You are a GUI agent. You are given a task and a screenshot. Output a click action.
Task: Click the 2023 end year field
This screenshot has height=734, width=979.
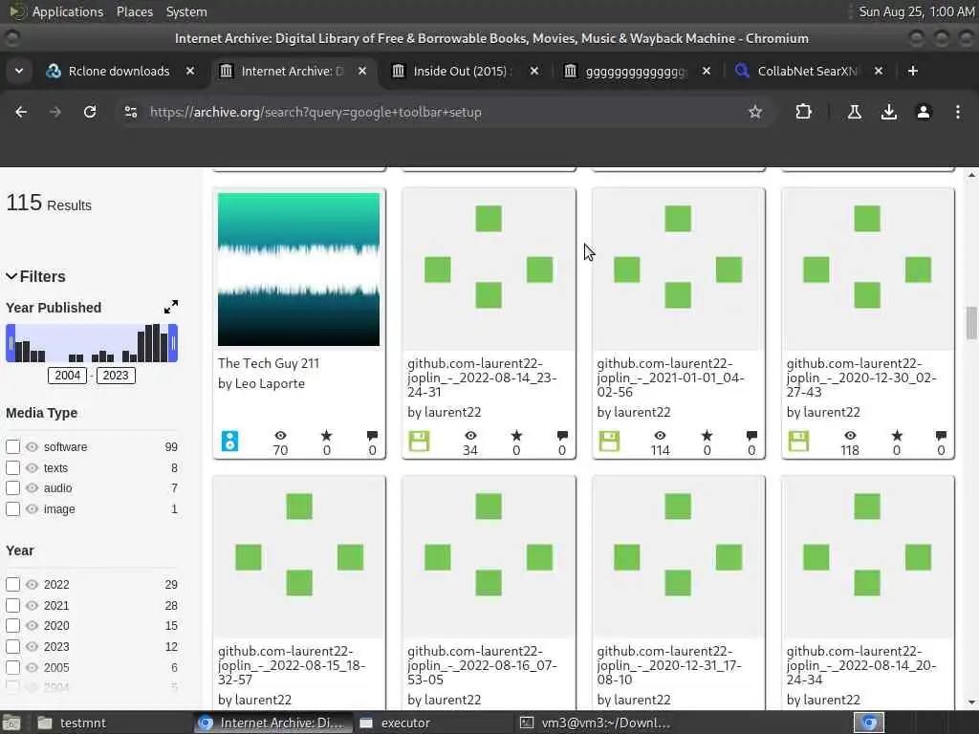pyautogui.click(x=116, y=375)
